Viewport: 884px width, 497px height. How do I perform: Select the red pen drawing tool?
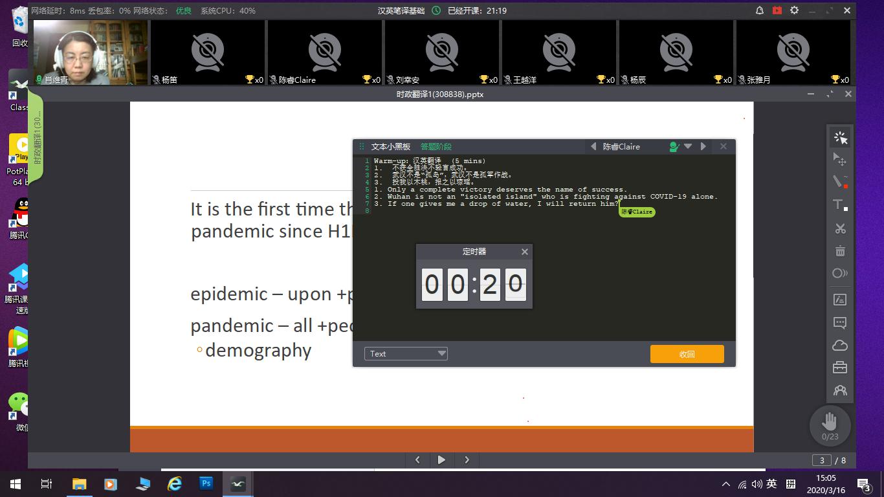click(840, 182)
